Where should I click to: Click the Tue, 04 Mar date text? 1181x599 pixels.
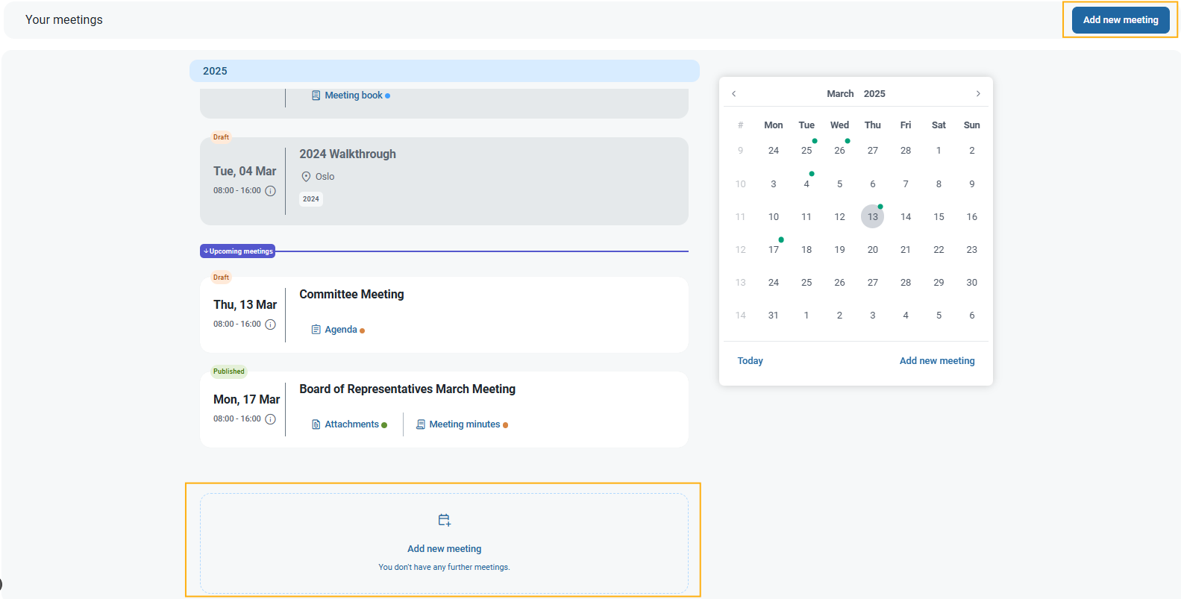[x=245, y=172]
